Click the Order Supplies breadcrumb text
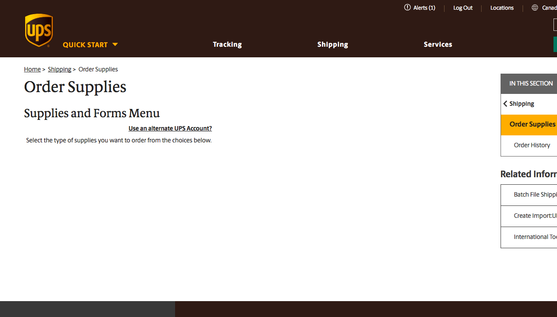This screenshot has height=317, width=557. 98,69
